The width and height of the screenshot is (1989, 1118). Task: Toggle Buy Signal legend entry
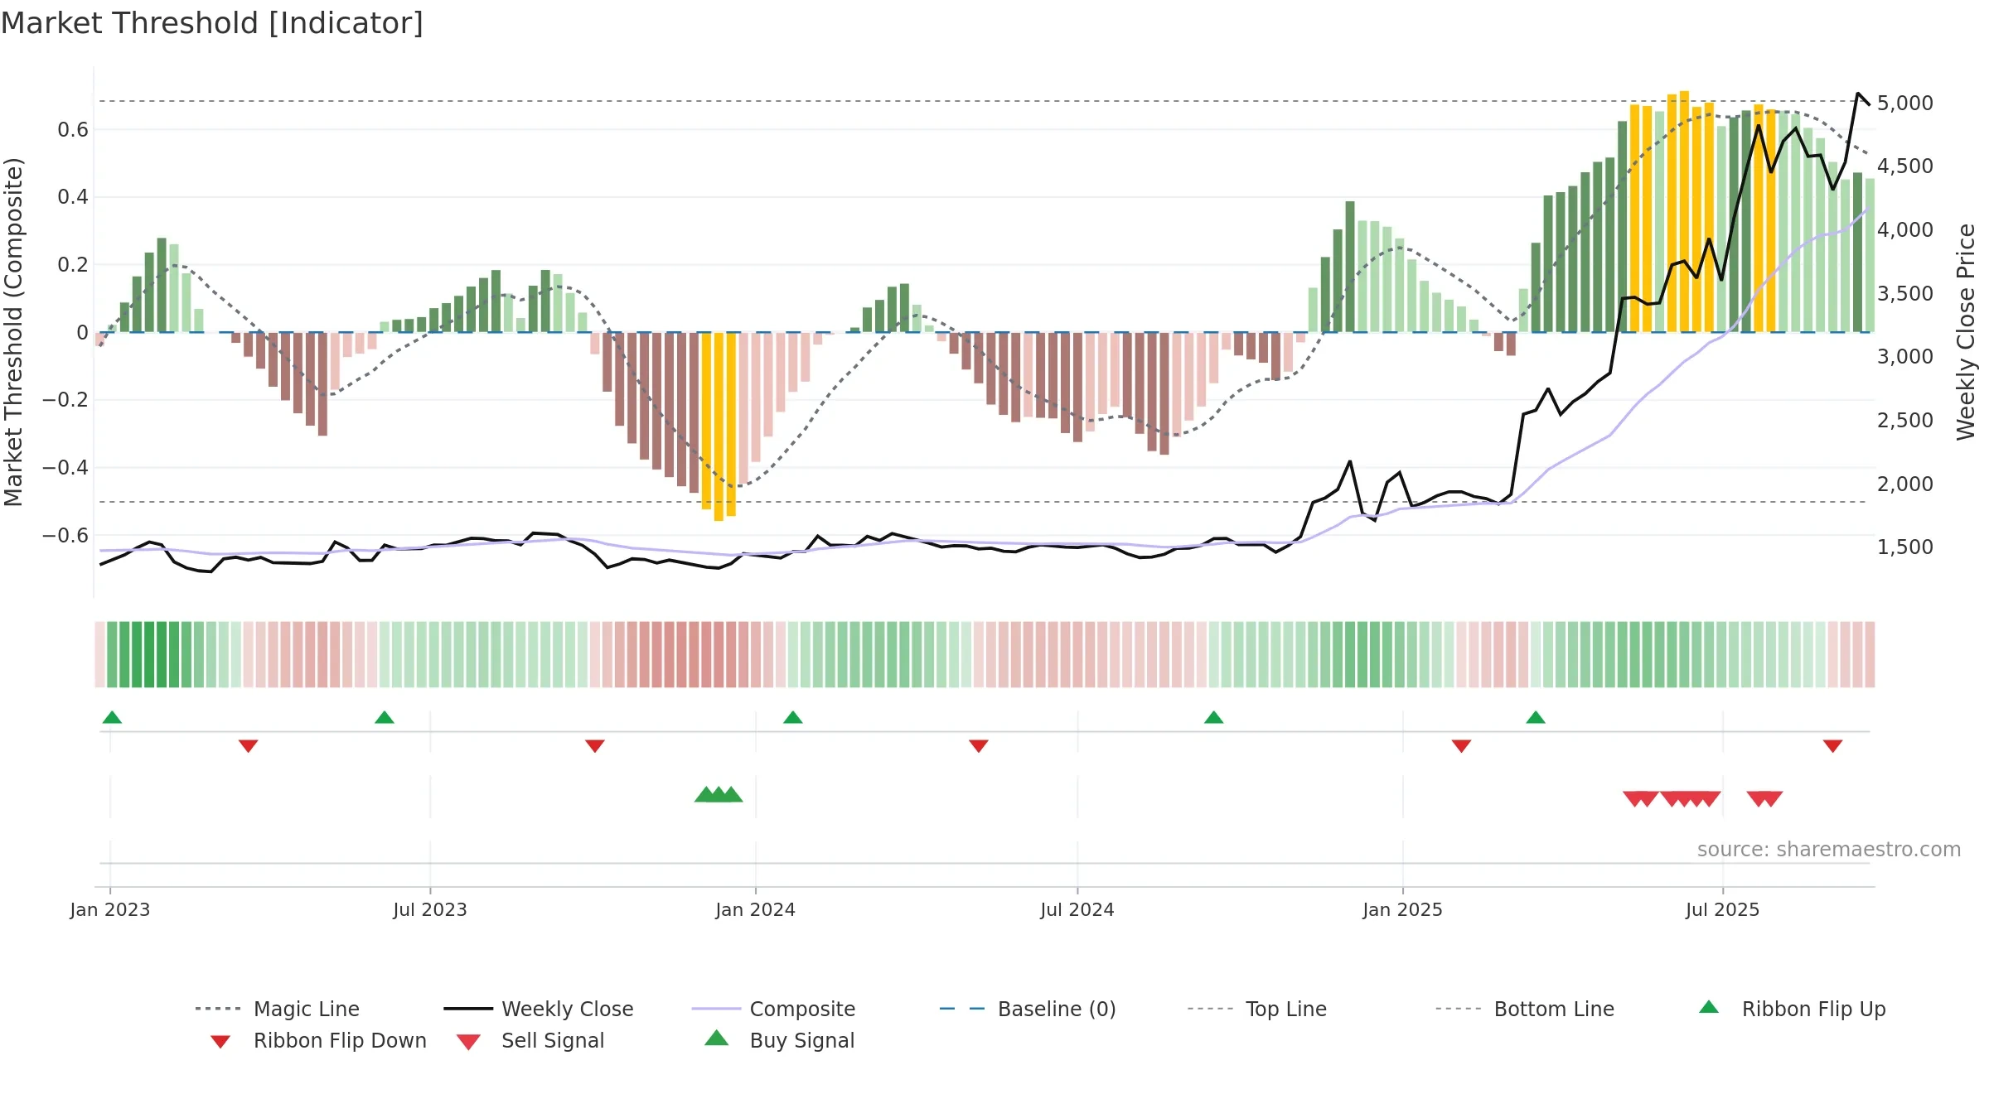[x=779, y=1040]
